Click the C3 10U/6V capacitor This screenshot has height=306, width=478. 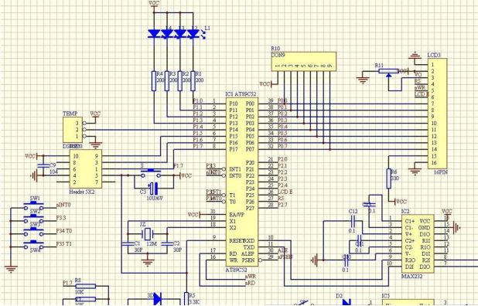click(155, 189)
